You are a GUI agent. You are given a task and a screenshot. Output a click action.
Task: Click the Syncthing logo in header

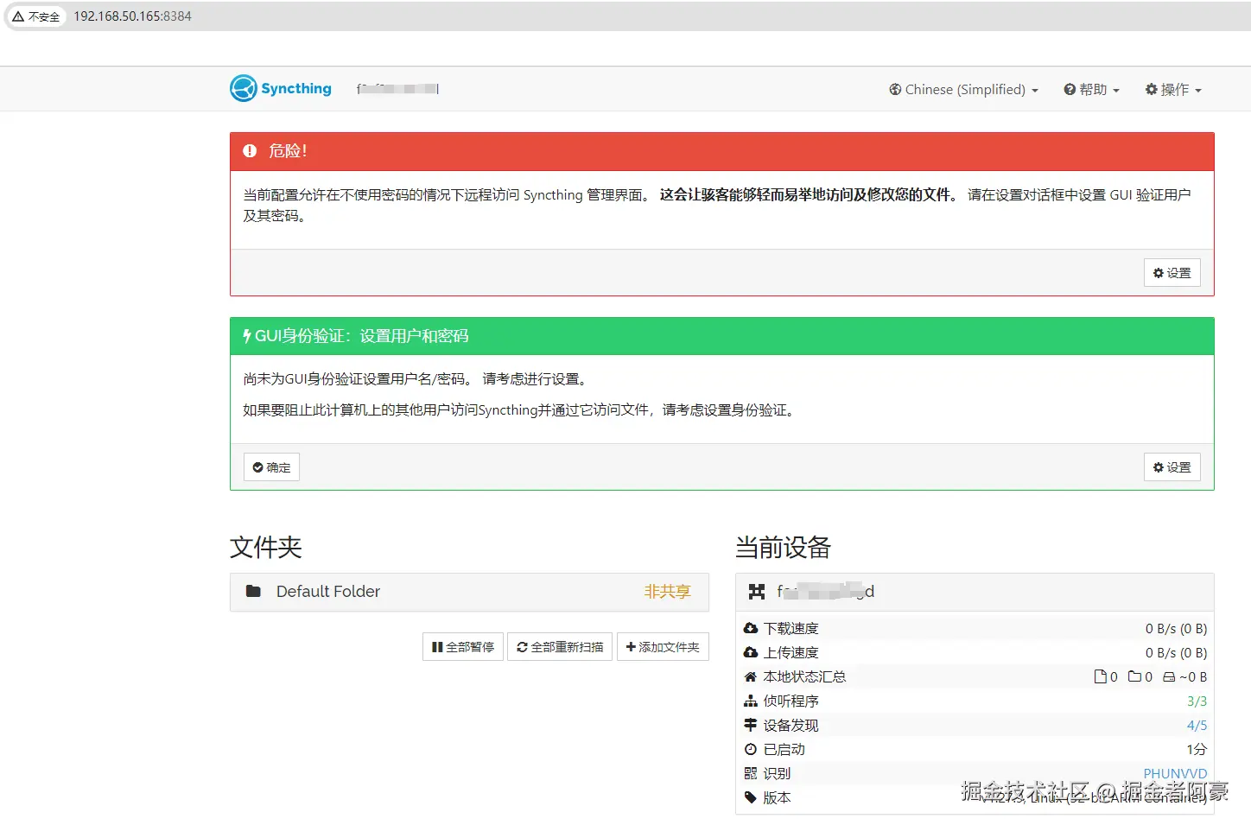click(281, 88)
